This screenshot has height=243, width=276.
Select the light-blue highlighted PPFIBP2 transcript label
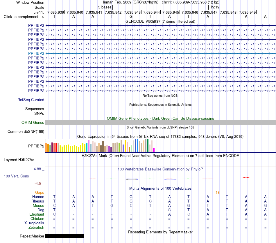(36, 53)
